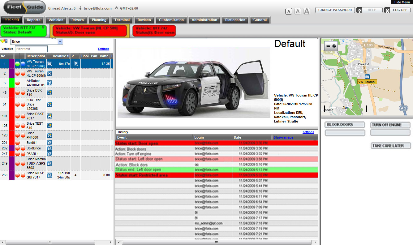Zoom in the map with plus button

334,46
